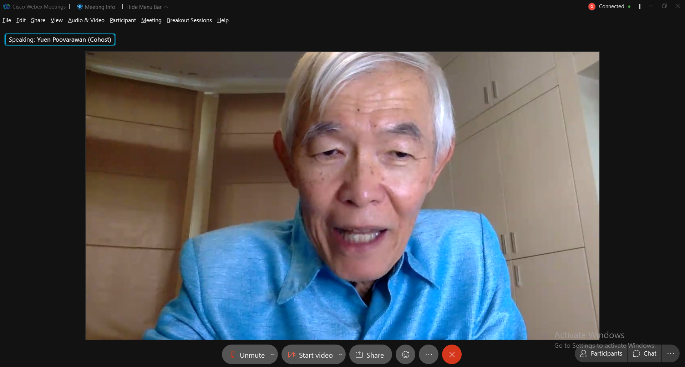685x367 pixels.
Task: Open more options ellipsis in center toolbar
Action: [x=428, y=355]
